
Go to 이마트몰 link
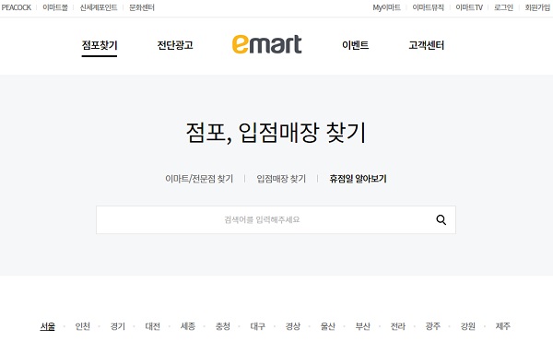pos(55,7)
